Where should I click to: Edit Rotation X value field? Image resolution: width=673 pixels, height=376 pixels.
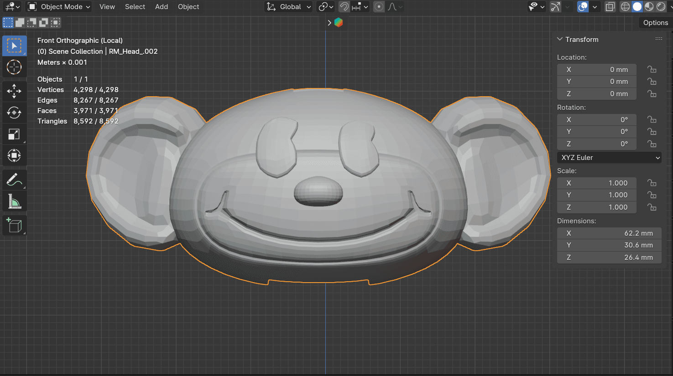pyautogui.click(x=597, y=120)
